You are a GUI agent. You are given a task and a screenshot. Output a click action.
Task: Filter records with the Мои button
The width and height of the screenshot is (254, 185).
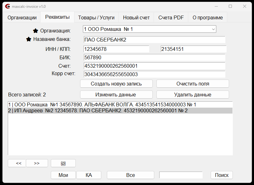point(63,175)
